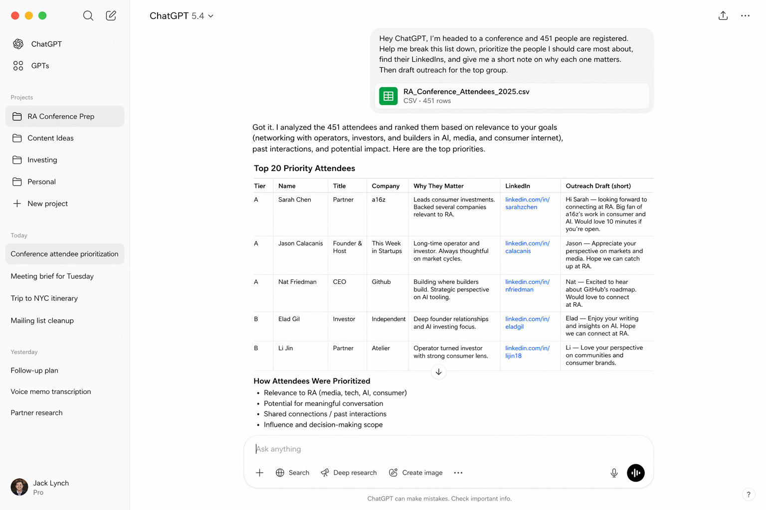766x510 pixels.
Task: Click the This Week in Startups cell
Action: [x=386, y=247]
